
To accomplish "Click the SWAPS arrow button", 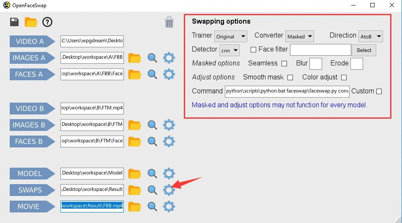I will pos(32,190).
